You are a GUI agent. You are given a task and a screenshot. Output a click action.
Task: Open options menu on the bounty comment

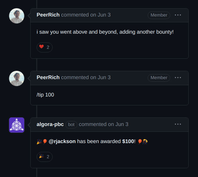tap(178, 15)
